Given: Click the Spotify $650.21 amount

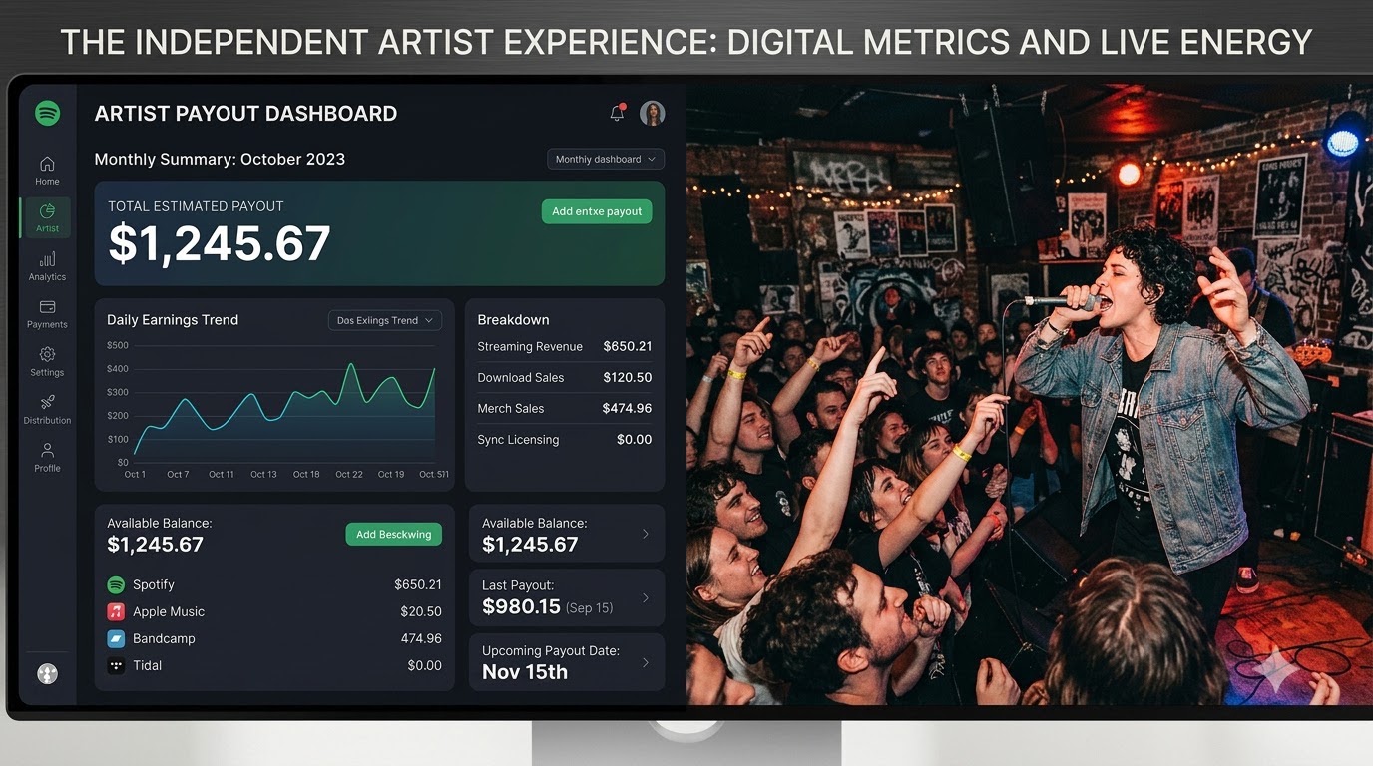Looking at the screenshot, I should (418, 584).
